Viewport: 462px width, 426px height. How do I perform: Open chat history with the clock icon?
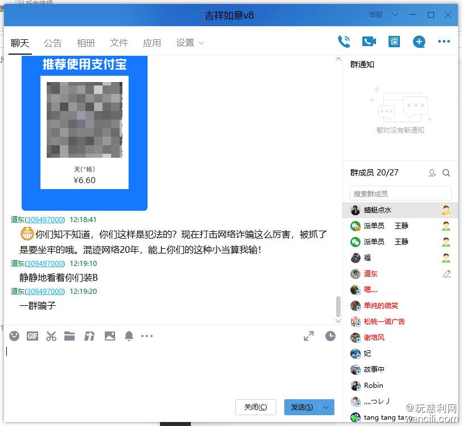tap(330, 336)
